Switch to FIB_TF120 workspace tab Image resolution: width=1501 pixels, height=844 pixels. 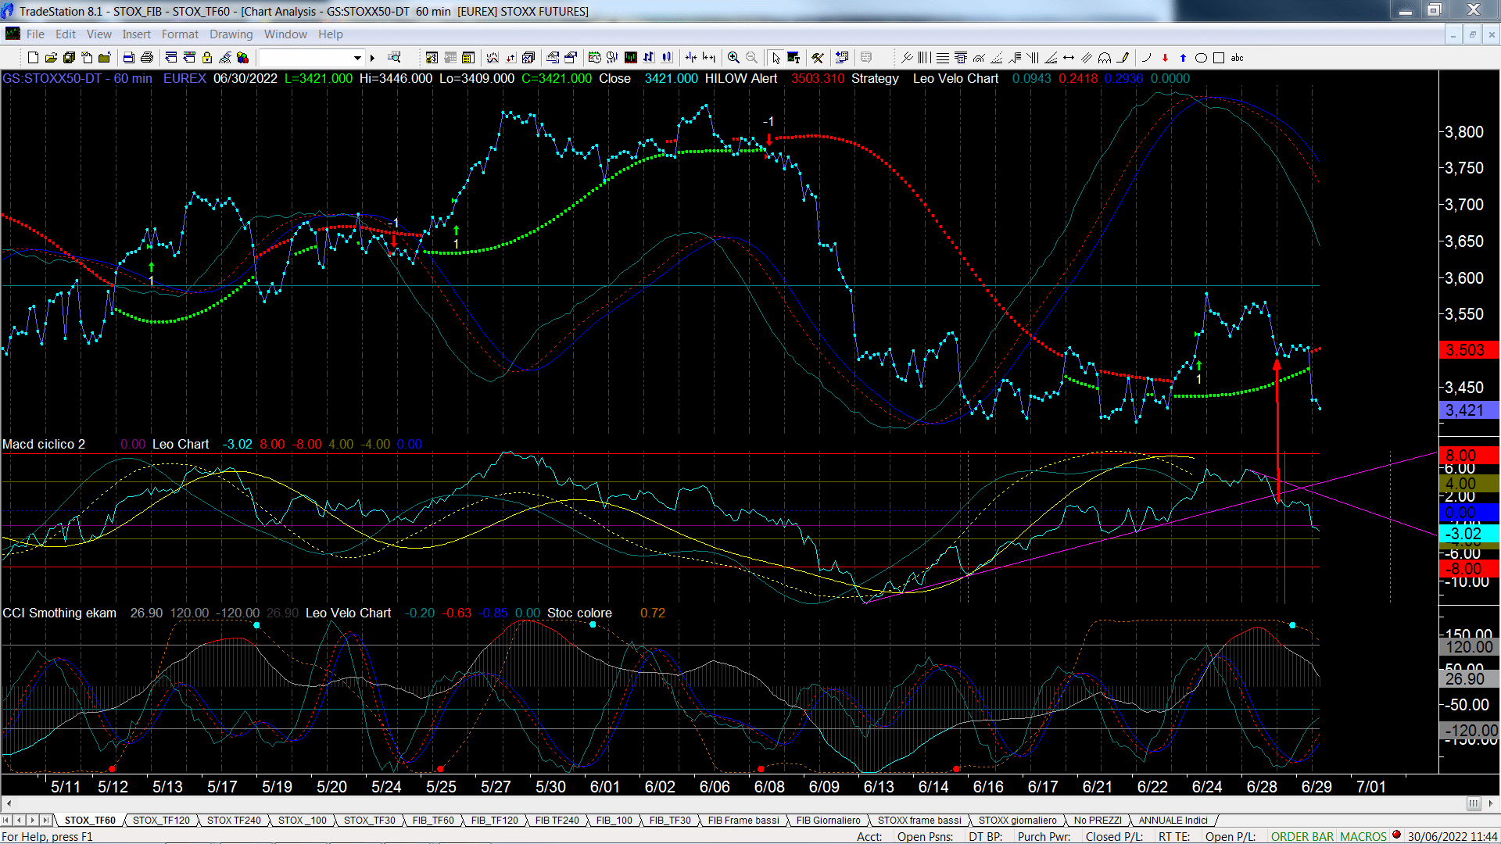coord(495,821)
